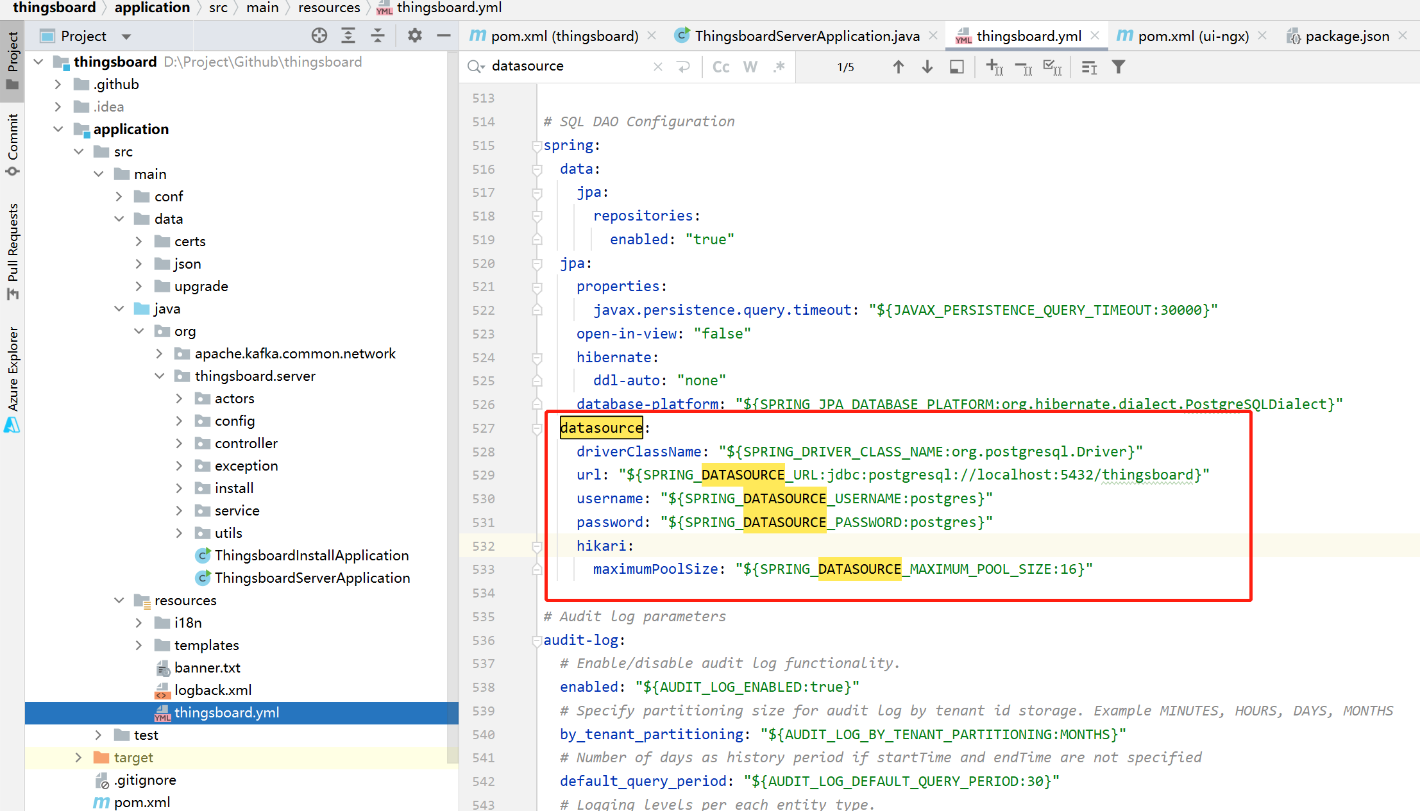Open search filter funnel icon
Image resolution: width=1420 pixels, height=811 pixels.
[x=1119, y=67]
